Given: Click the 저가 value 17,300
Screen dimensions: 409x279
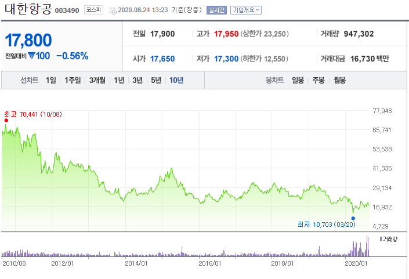Looking at the screenshot, I should click(x=226, y=59).
